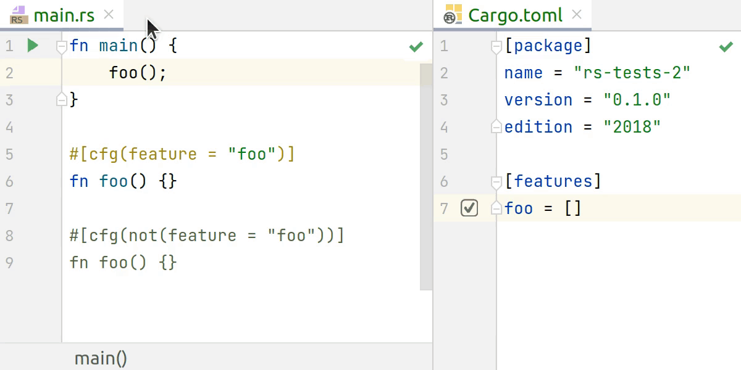Viewport: 741px width, 370px height.
Task: Collapse the [package] section fold
Action: (x=496, y=46)
